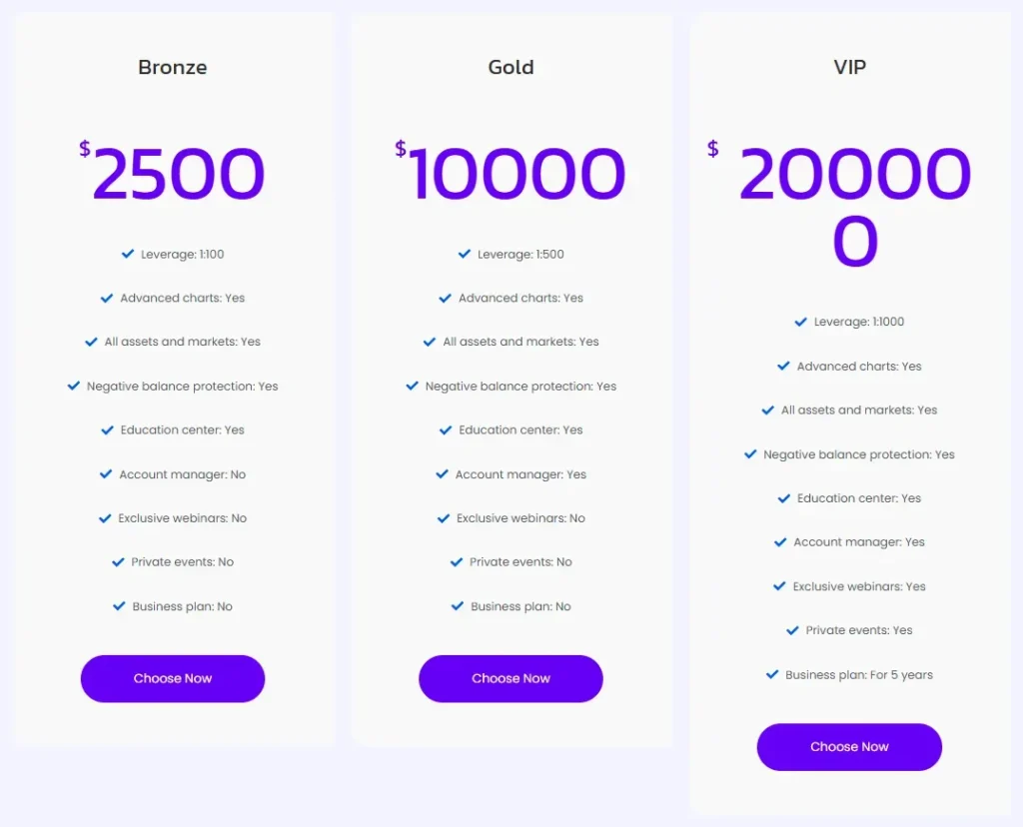
Task: Click the checkmark beside Exclusive webinars in Gold
Action: 444,518
